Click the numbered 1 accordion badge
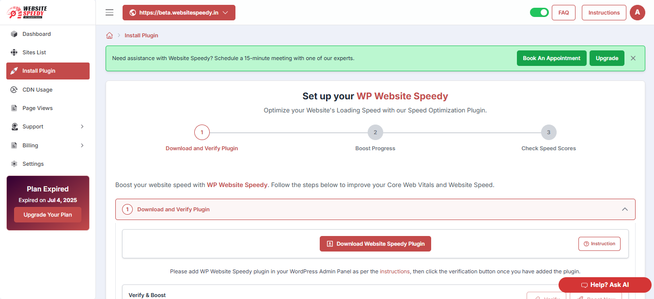This screenshot has height=299, width=654. pos(127,209)
